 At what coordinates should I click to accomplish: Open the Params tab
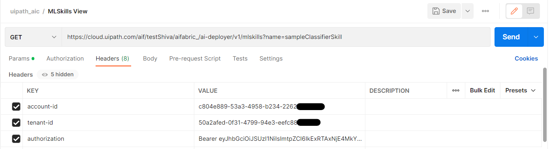(x=21, y=59)
